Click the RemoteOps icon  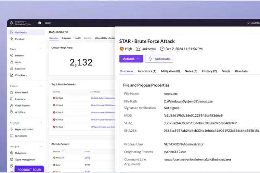tap(12, 136)
